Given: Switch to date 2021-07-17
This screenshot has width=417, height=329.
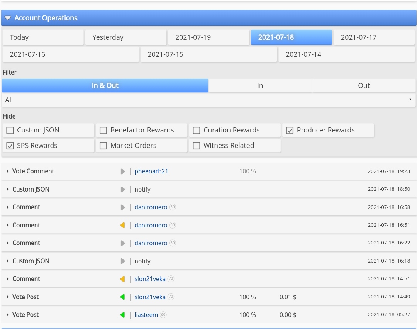Looking at the screenshot, I should click(374, 37).
